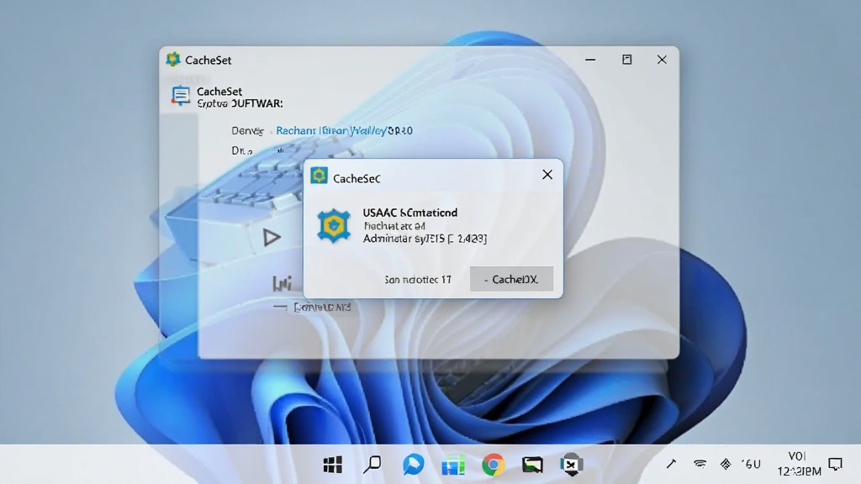
Task: Maximize the CacheSet window
Action: pyautogui.click(x=626, y=60)
